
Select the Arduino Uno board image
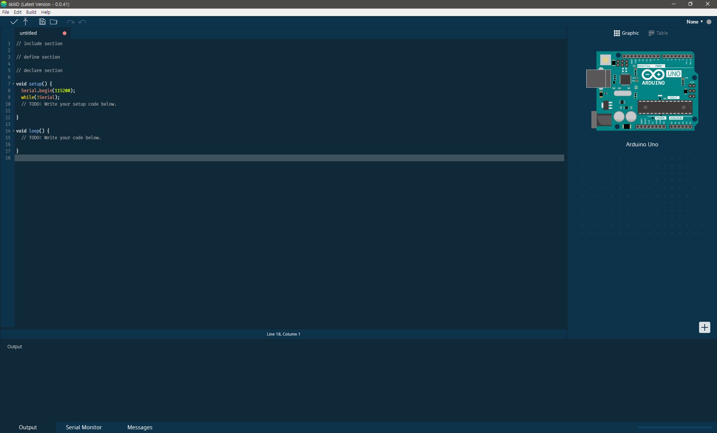click(644, 91)
